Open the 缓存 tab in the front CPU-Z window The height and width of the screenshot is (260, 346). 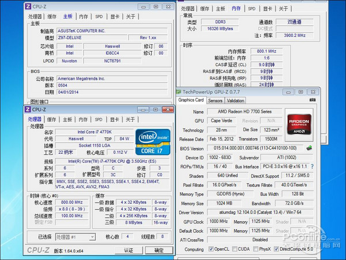[x=52, y=120]
